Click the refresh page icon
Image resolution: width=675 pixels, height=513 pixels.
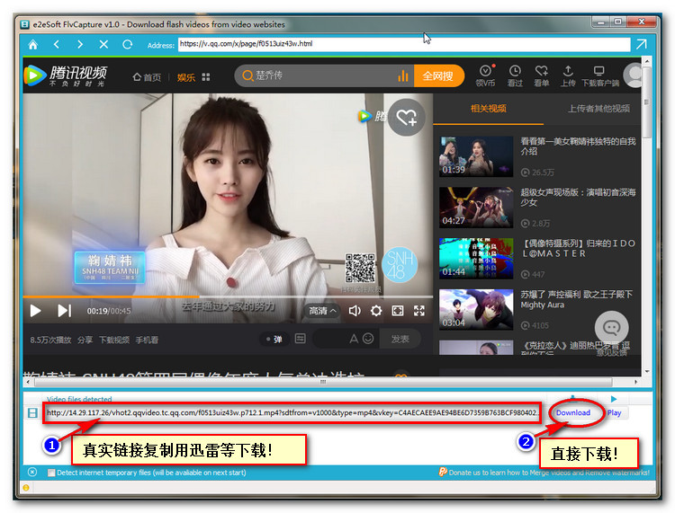tap(127, 44)
